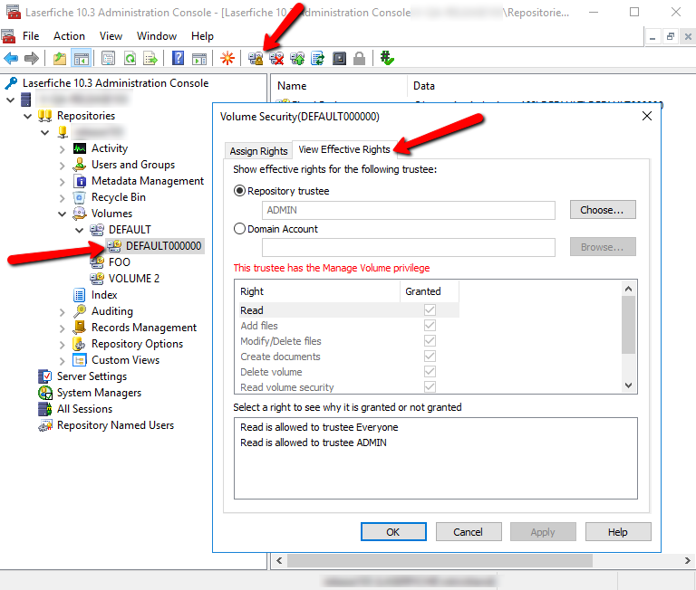Expand the Activity tree node

(63, 149)
